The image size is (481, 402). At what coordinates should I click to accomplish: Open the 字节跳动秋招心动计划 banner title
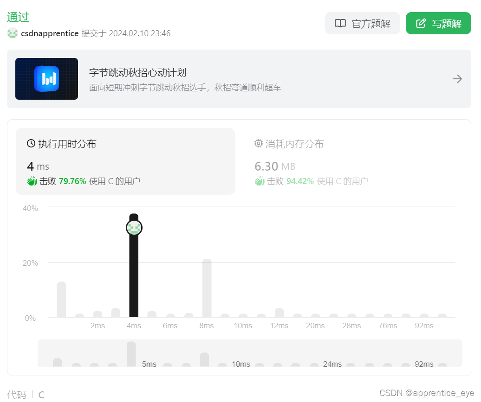click(138, 73)
